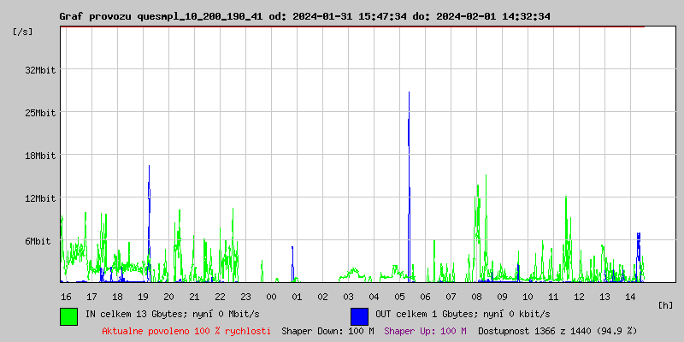684x342 pixels.
Task: Click the green IN legend swatch
Action: [69, 316]
